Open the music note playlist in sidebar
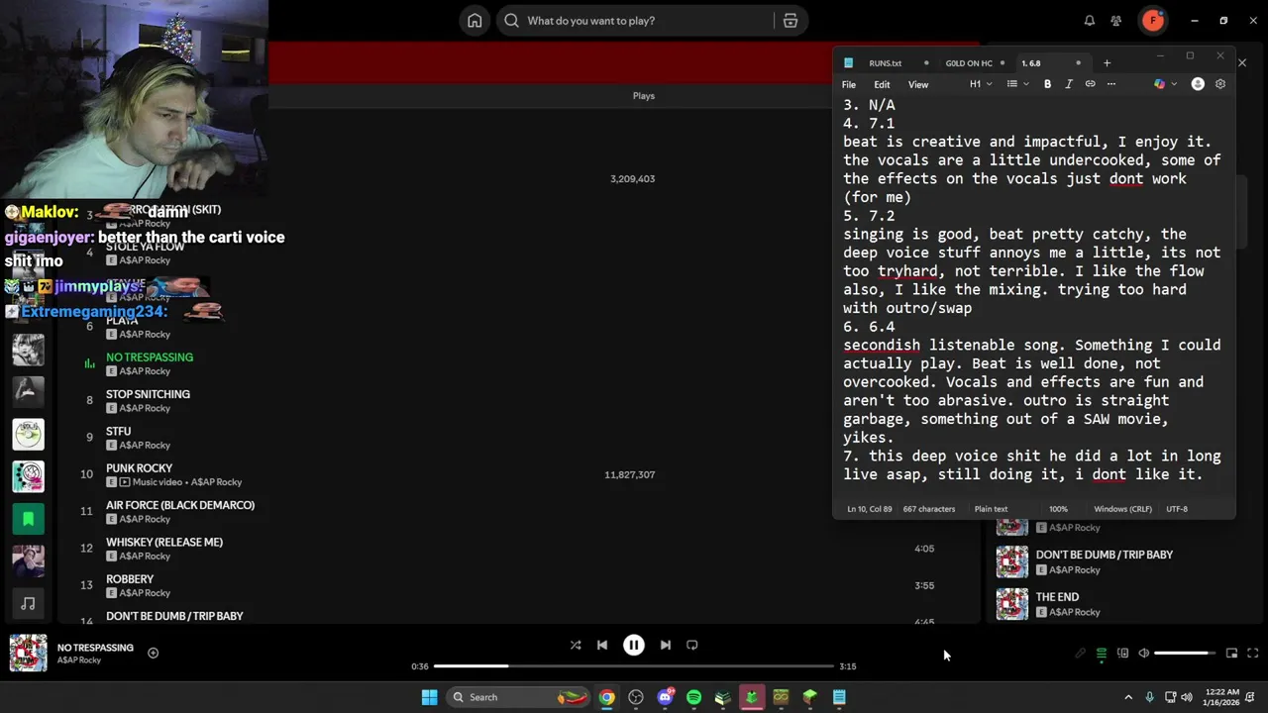 [28, 603]
